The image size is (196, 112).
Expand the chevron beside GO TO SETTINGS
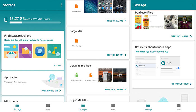[x=191, y=84]
